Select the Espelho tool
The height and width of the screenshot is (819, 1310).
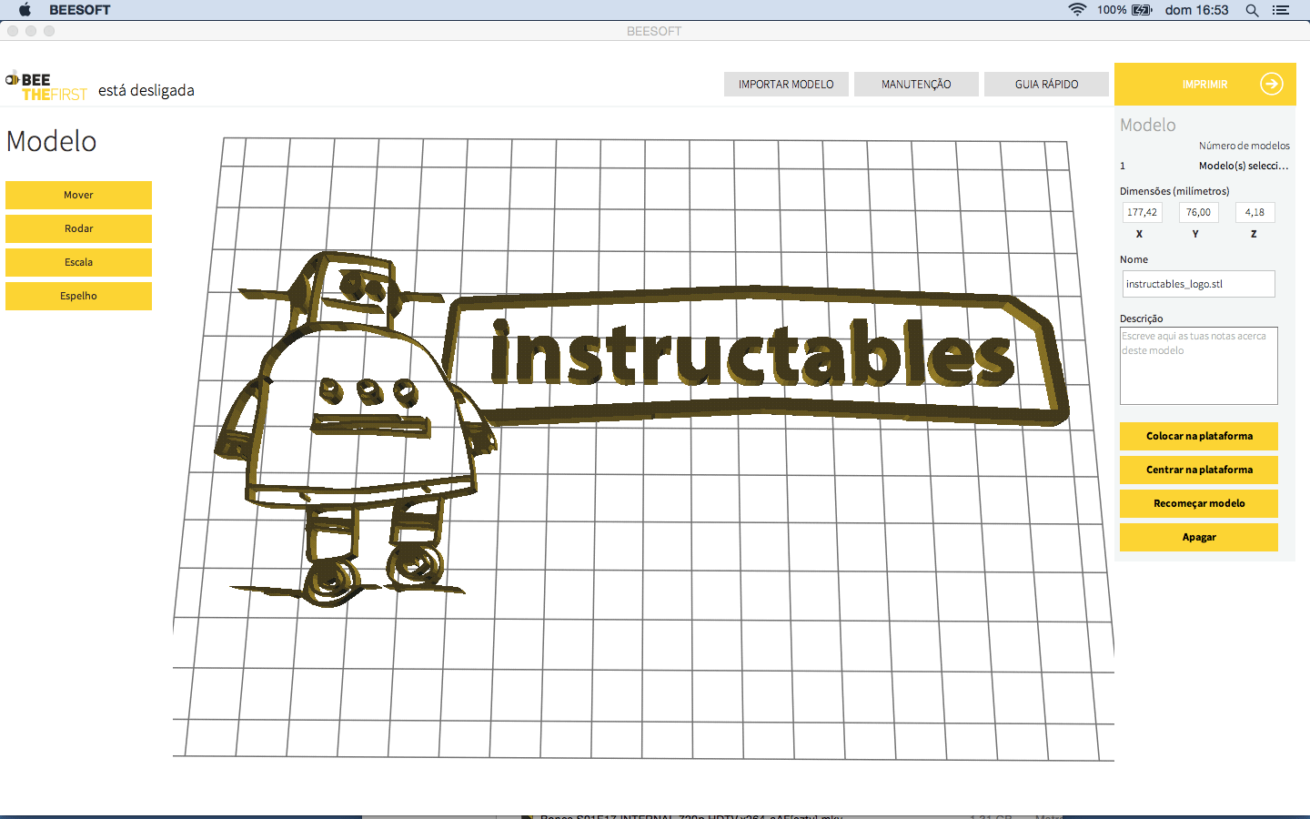click(78, 296)
